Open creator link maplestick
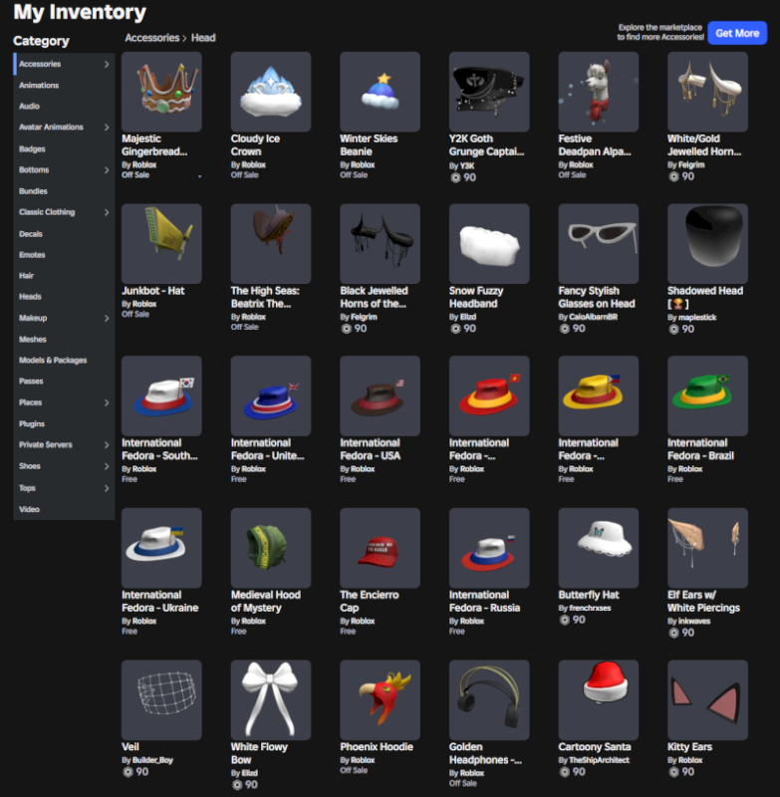This screenshot has width=780, height=797. 697,317
